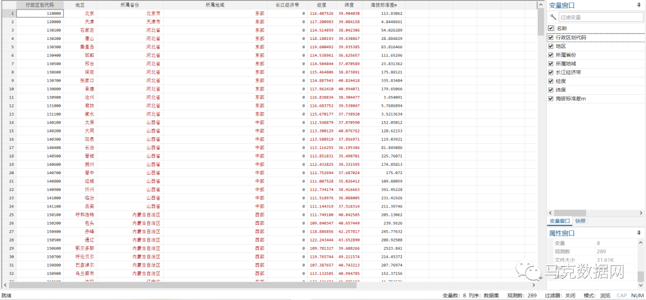
Task: Click the wrench icon beside the filter box
Action: (553, 17)
